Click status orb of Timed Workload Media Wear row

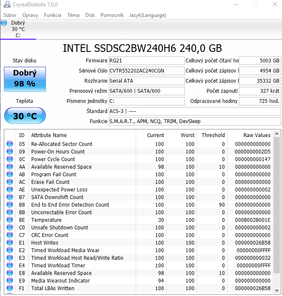10,250
